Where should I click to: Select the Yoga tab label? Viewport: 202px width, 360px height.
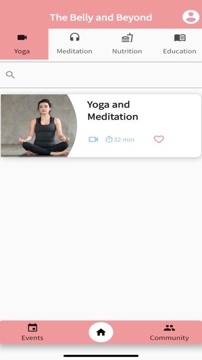point(22,51)
